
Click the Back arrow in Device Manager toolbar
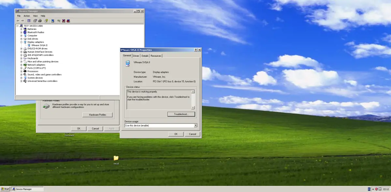(18, 21)
